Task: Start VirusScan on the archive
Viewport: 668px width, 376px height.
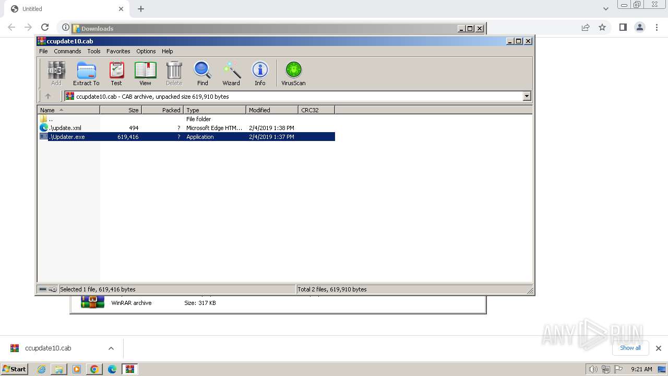Action: [x=293, y=73]
